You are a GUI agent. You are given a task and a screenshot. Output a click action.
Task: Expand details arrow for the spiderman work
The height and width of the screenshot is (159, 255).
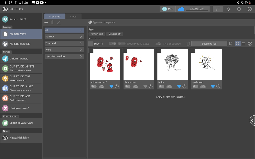click(218, 86)
